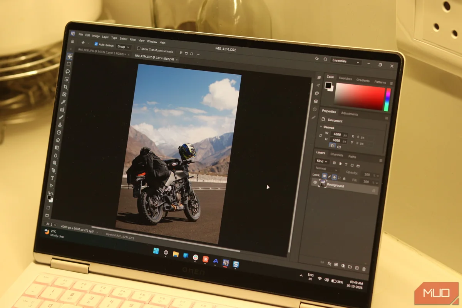The width and height of the screenshot is (462, 308).
Task: Toggle lock transparent pixels button
Action: click(x=324, y=176)
